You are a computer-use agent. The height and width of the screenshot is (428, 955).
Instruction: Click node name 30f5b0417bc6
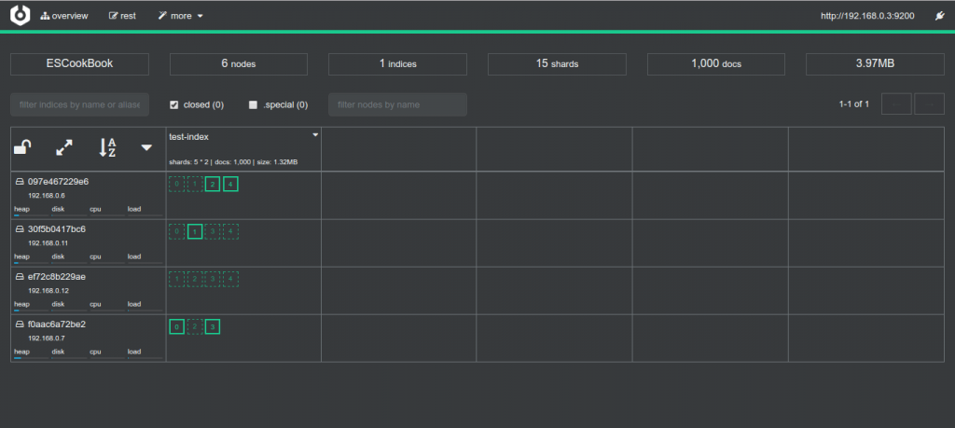point(57,228)
